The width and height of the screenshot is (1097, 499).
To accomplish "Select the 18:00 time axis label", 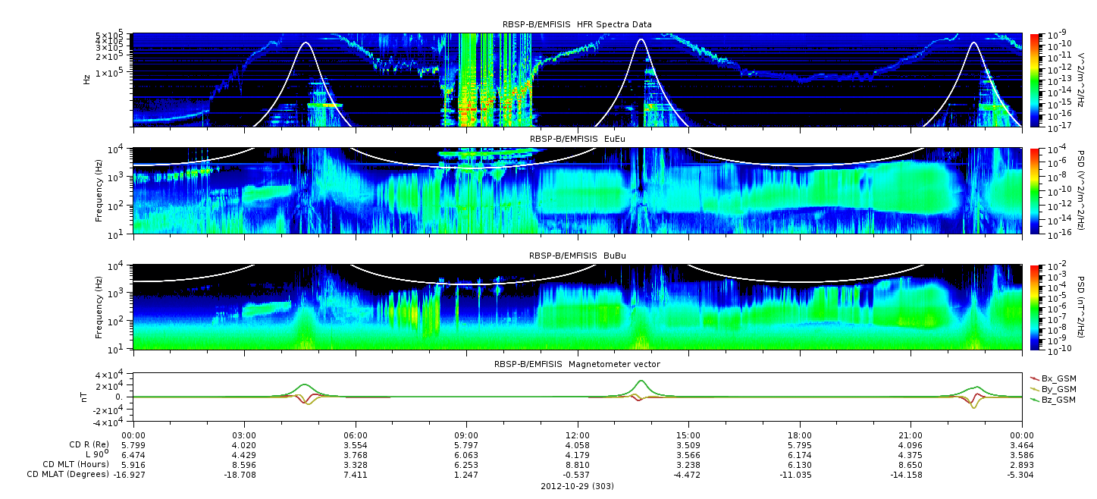I will [x=800, y=434].
